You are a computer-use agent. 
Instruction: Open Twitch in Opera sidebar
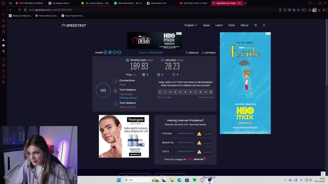(x=4, y=45)
